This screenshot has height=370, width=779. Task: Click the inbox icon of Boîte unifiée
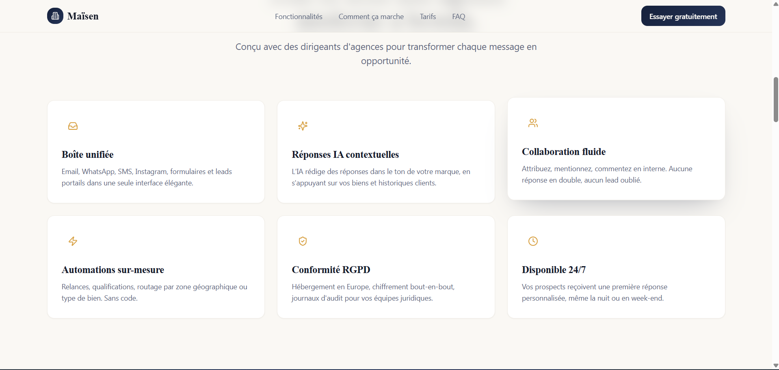[x=73, y=126]
